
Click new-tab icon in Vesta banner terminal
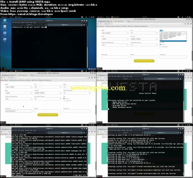point(181,79)
